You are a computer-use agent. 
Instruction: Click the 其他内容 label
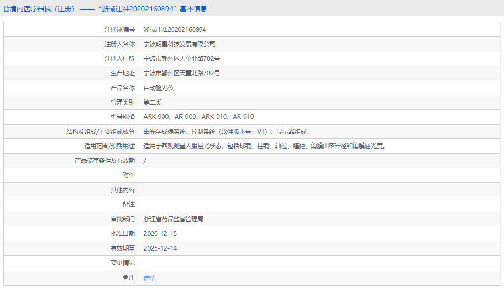point(122,190)
